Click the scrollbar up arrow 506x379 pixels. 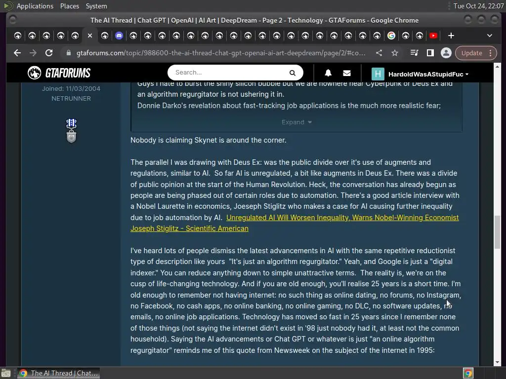click(497, 67)
